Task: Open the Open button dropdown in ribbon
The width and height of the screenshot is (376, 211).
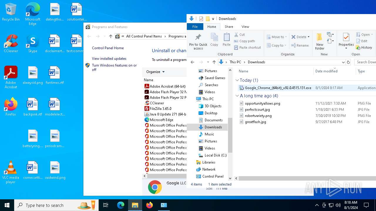Action: pos(372,35)
